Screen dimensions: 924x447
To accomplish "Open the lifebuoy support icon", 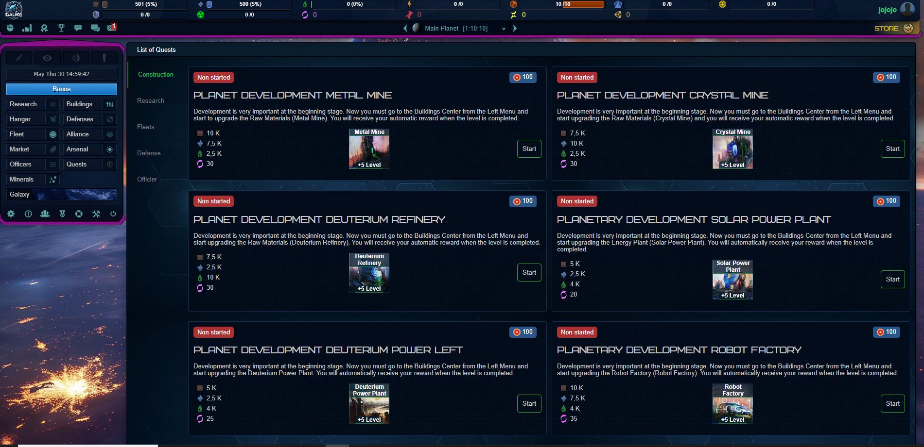I will [x=79, y=214].
